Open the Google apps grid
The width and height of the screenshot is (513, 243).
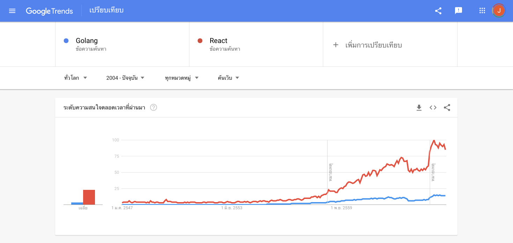[482, 11]
